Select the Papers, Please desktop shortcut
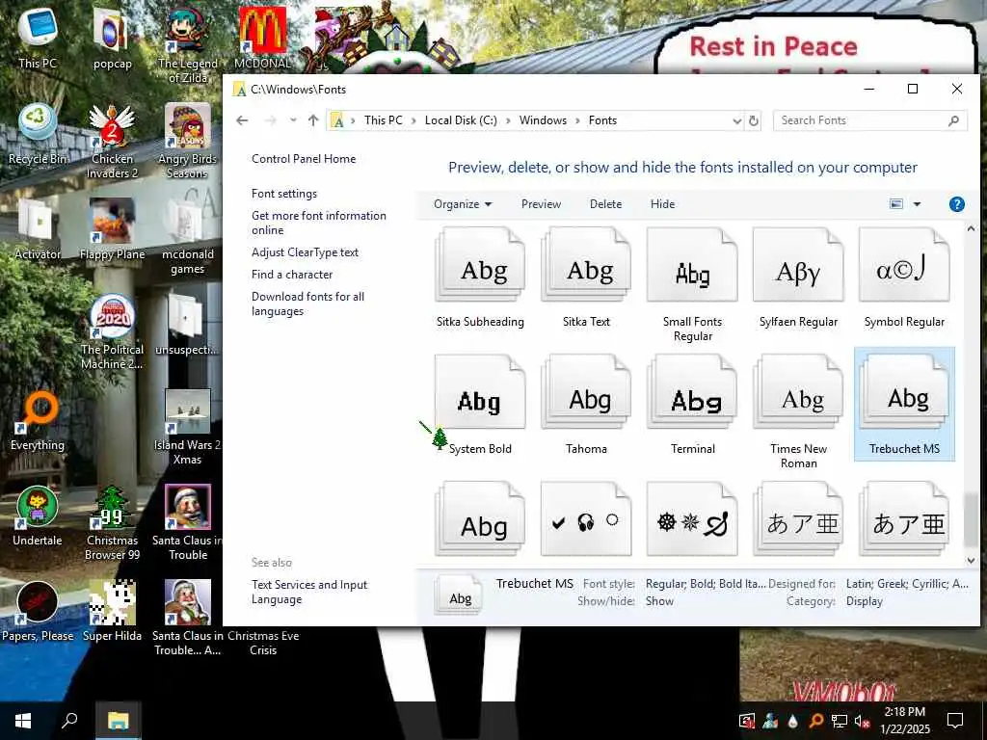Screen dimensions: 987x740 (38, 612)
